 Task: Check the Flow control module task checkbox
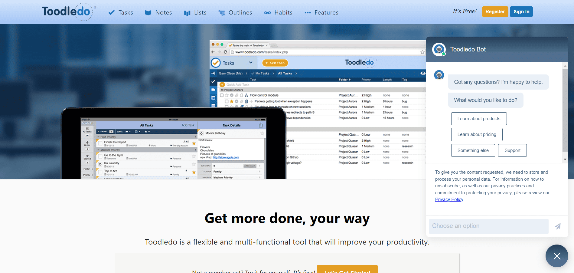[x=222, y=95]
